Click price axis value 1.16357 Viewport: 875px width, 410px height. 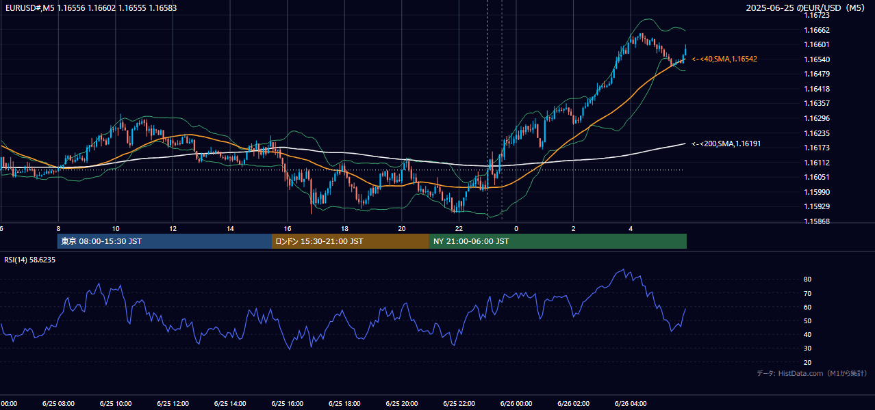[x=816, y=104]
